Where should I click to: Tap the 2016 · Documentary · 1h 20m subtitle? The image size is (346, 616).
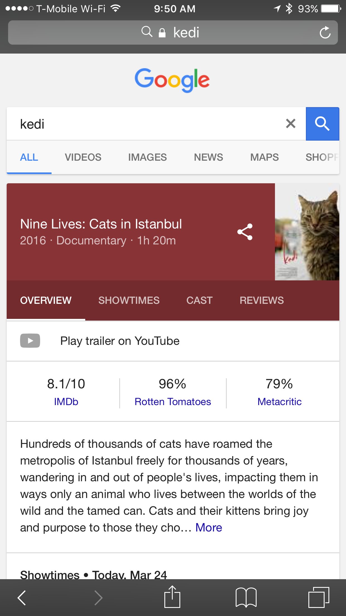tap(98, 240)
